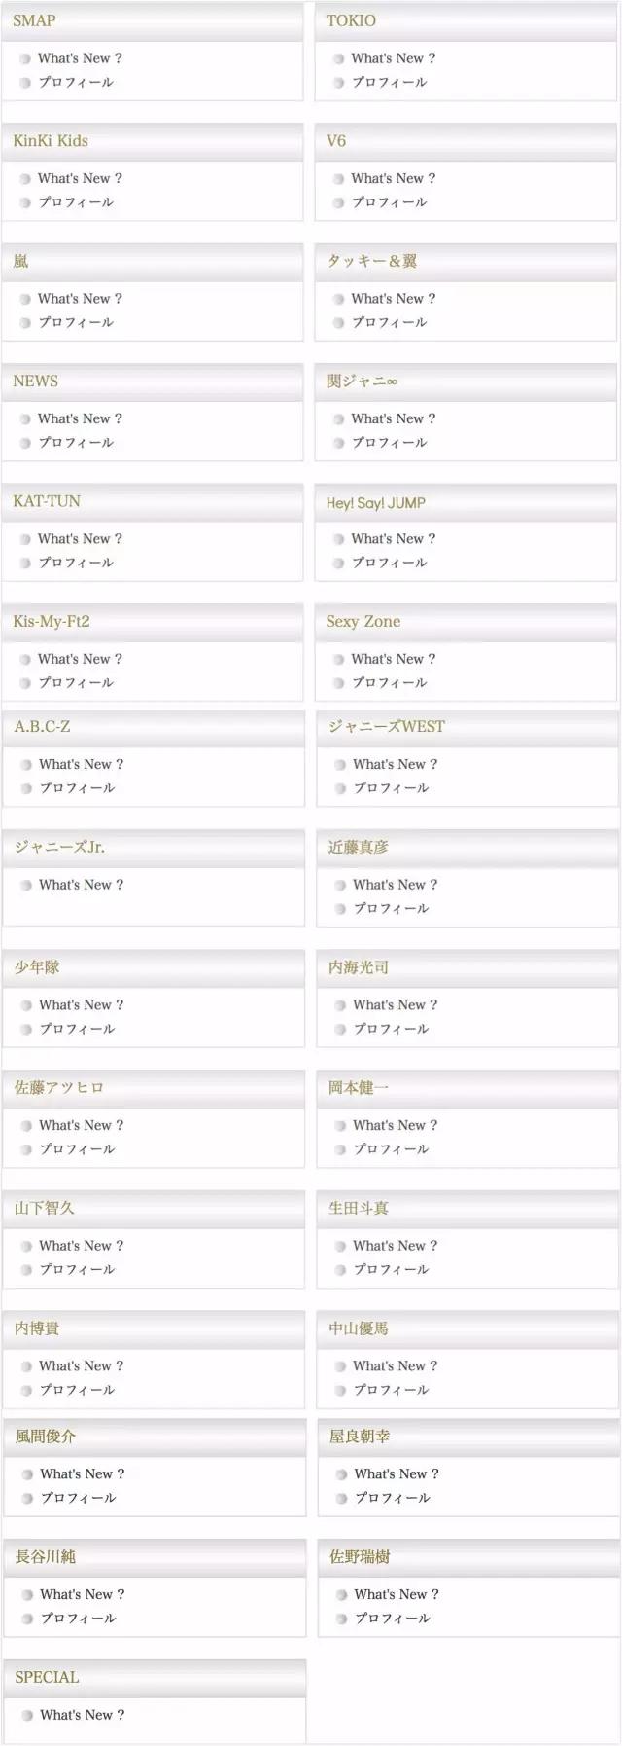Open the V6 プロフィール page
Viewport: 622px width, 1746px height.
click(x=389, y=202)
